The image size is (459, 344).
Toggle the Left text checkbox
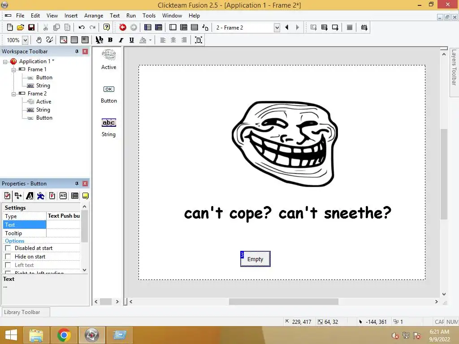click(x=8, y=265)
